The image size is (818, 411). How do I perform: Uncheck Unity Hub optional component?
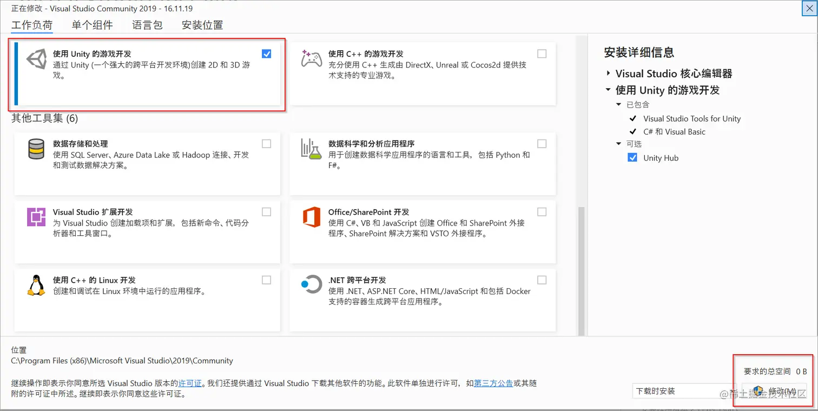tap(632, 158)
